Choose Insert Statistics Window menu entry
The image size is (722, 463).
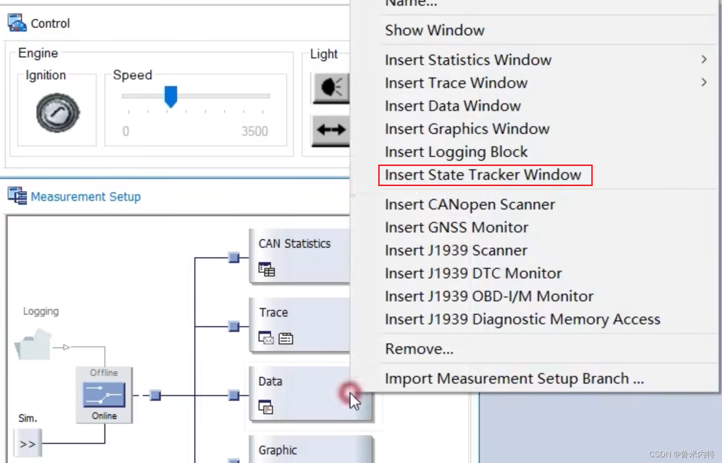coord(534,60)
